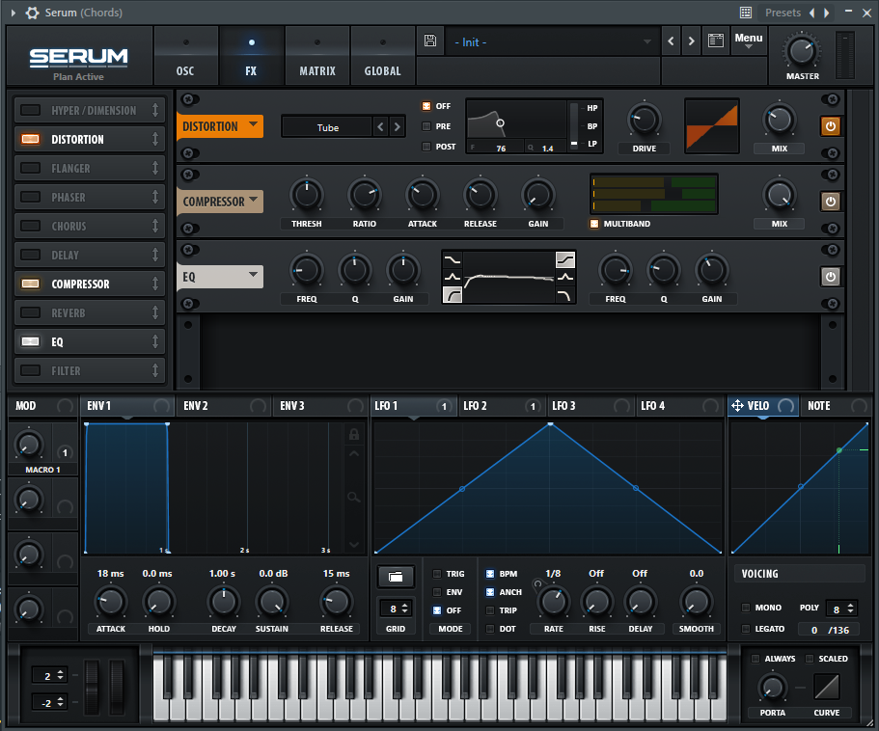The height and width of the screenshot is (731, 879).
Task: Enable LFO TRIG mode checkbox
Action: [x=437, y=574]
